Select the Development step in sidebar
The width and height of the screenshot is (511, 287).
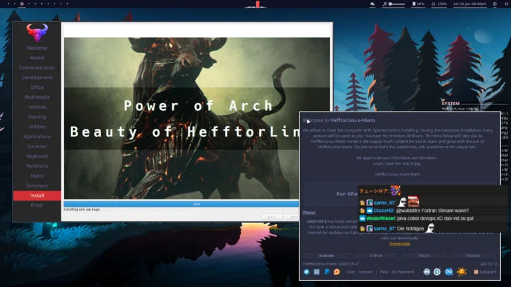pos(37,78)
